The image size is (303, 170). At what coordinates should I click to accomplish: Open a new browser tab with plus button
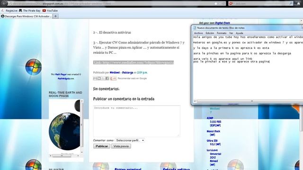coord(56,17)
